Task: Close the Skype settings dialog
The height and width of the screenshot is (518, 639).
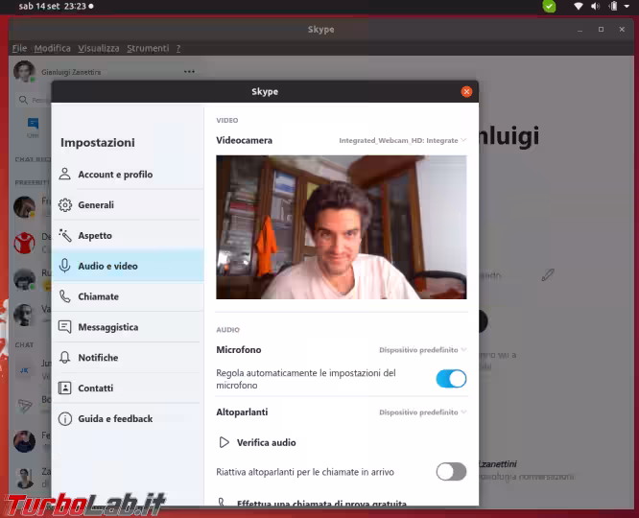Action: (x=466, y=92)
